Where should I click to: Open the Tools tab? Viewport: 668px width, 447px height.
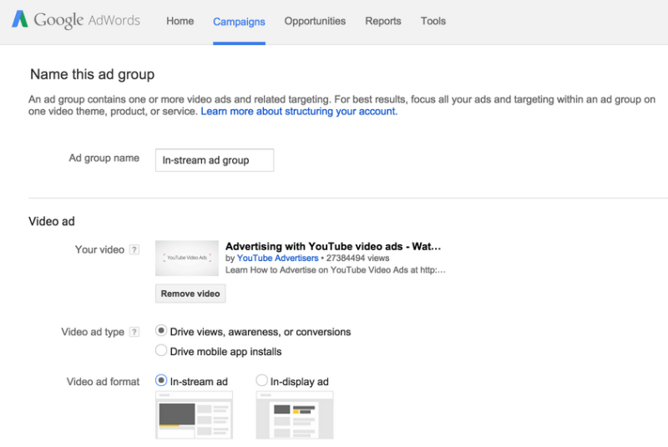(433, 21)
